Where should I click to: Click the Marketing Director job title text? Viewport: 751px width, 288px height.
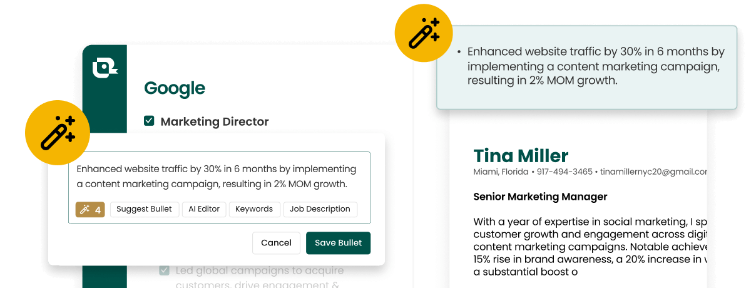coord(215,121)
